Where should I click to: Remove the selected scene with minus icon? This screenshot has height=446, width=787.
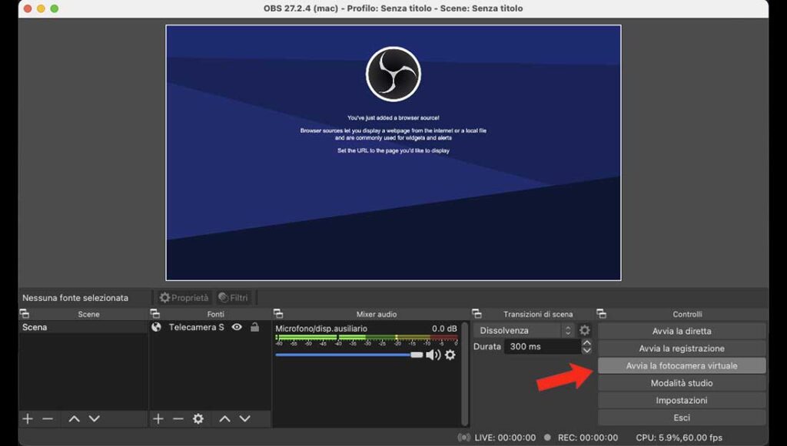tap(48, 418)
